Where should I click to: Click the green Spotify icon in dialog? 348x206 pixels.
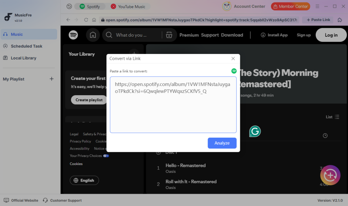[x=234, y=71]
